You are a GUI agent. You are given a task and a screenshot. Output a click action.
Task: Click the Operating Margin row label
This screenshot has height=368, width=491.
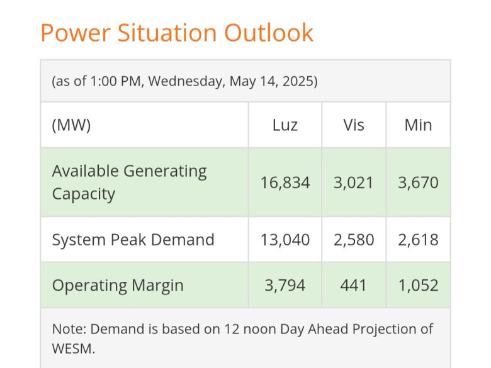[118, 285]
